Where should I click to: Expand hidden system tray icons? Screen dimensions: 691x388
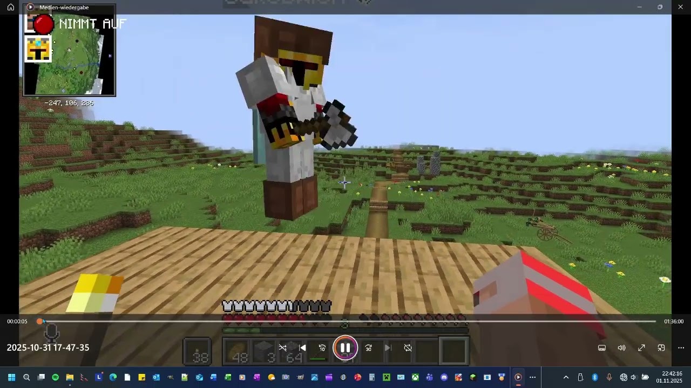[566, 377]
